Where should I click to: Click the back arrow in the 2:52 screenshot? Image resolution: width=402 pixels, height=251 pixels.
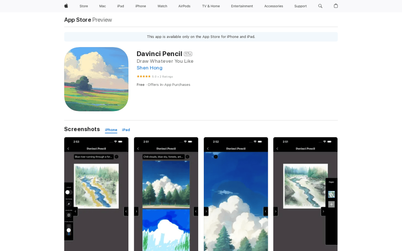pyautogui.click(x=208, y=149)
